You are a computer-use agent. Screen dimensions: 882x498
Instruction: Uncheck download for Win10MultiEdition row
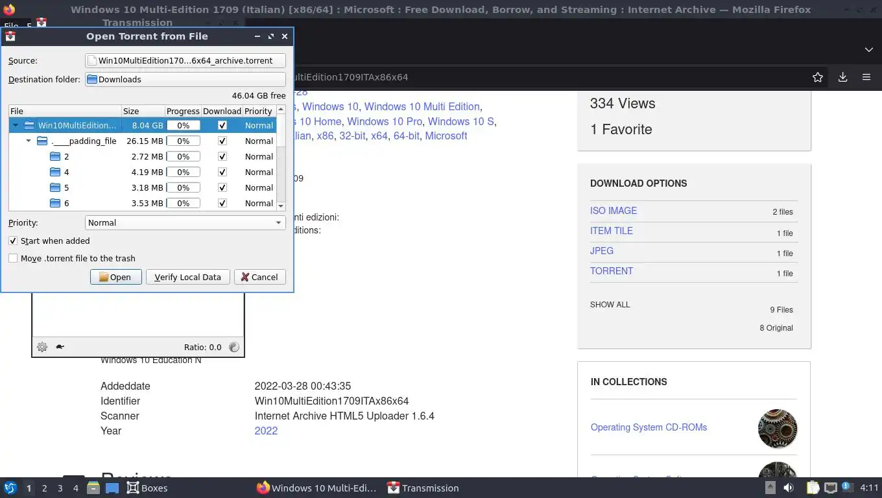[x=222, y=125]
